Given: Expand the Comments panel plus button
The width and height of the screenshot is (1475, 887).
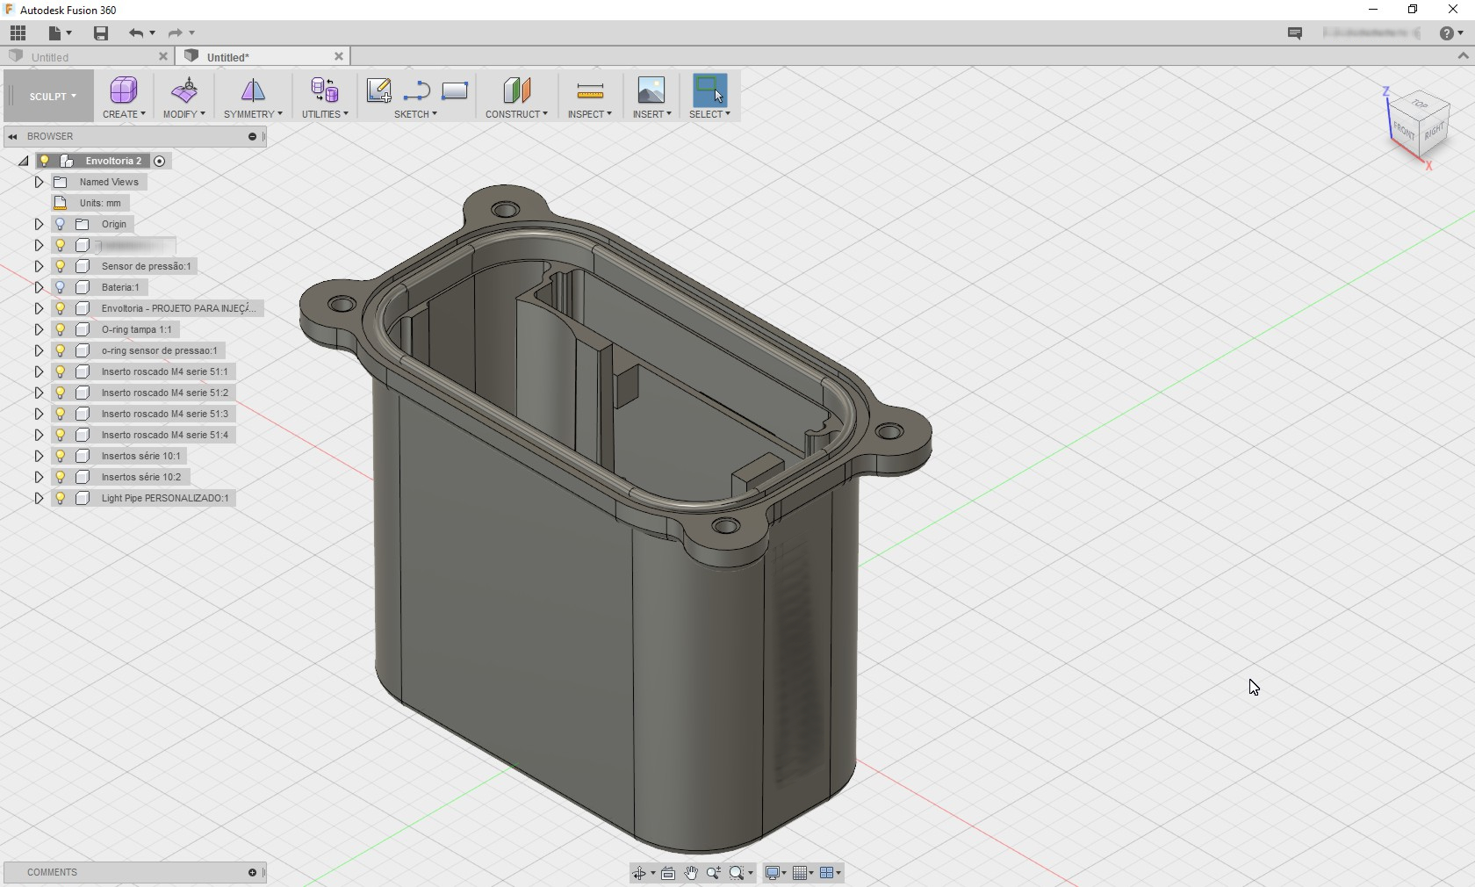Looking at the screenshot, I should point(252,872).
